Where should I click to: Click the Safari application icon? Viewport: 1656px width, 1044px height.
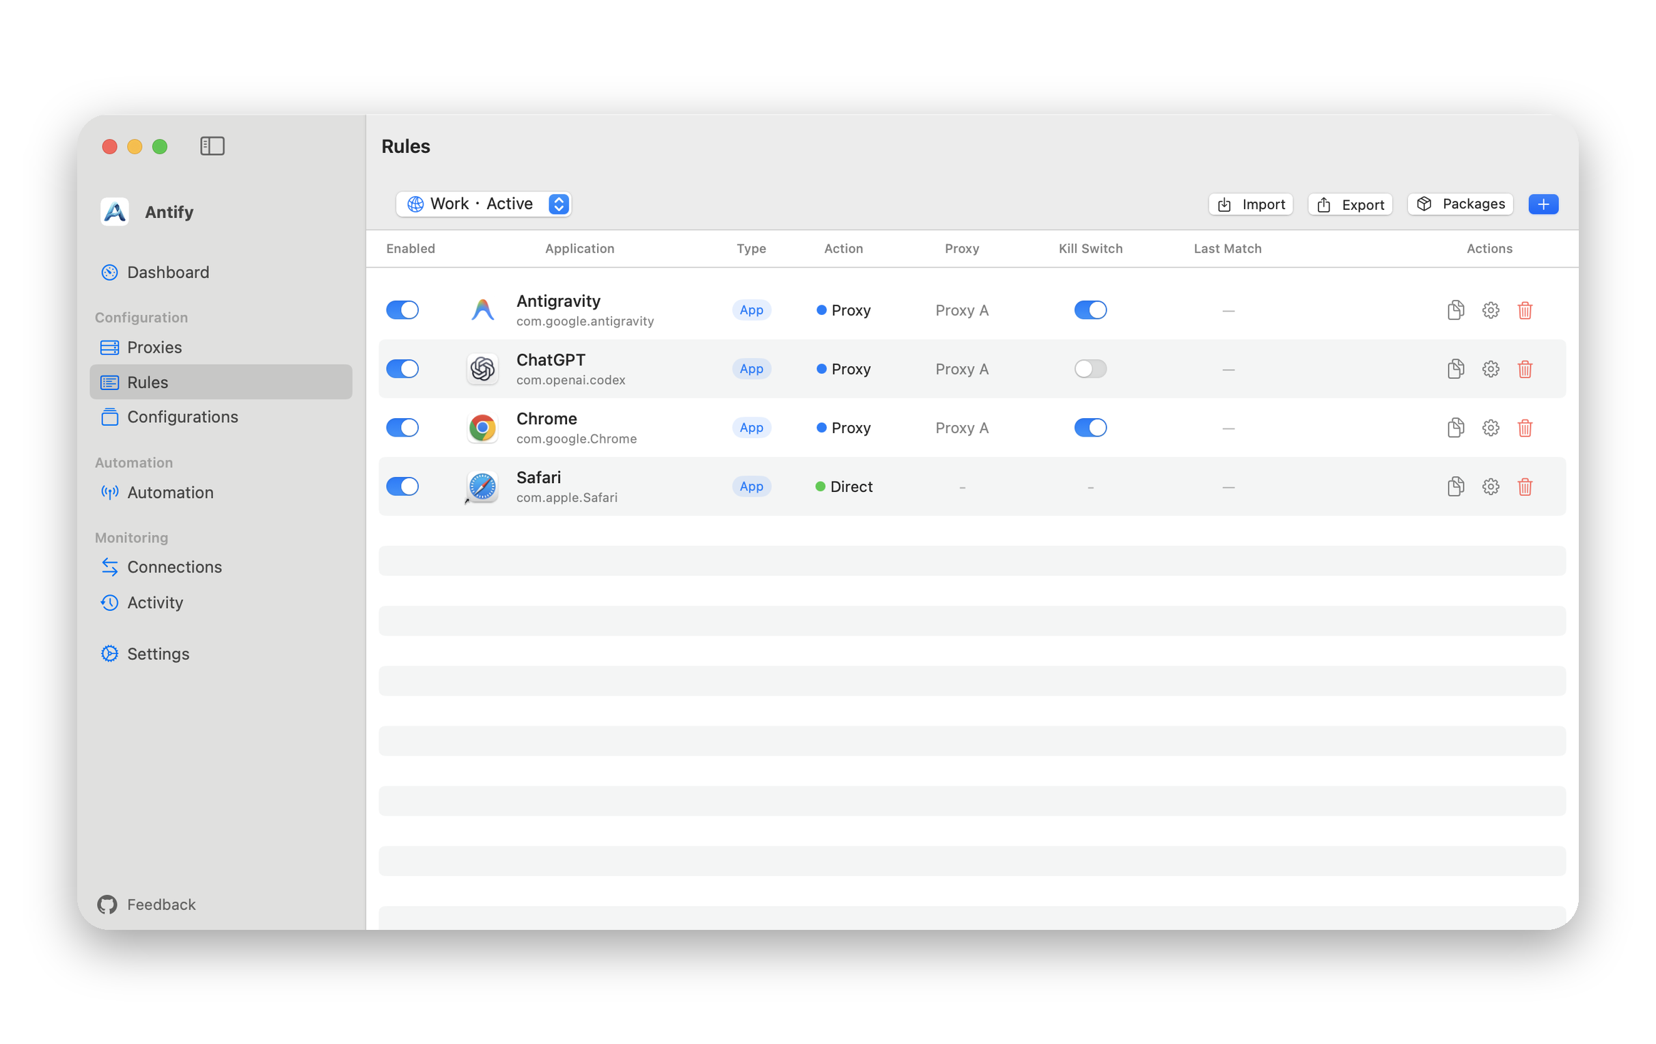pos(482,486)
